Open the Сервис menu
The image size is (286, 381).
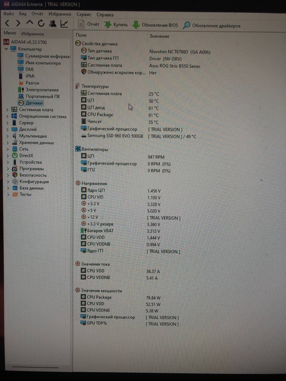coord(84,14)
